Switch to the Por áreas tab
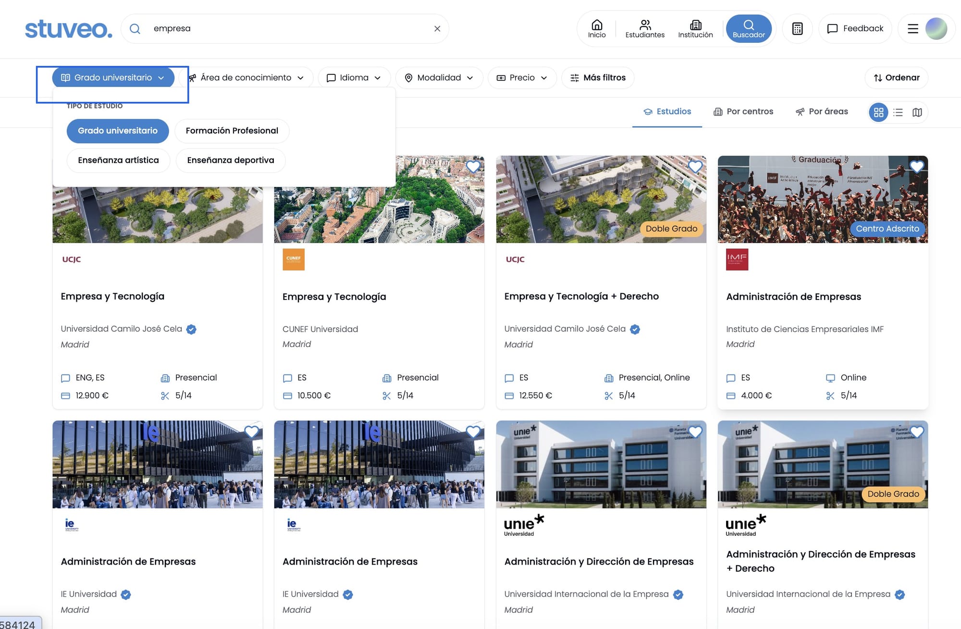 click(x=822, y=112)
